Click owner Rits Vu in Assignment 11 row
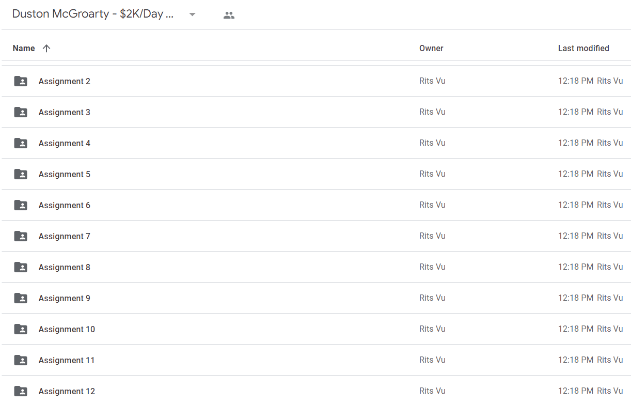Screen dimensions: 631x403 [x=432, y=360]
